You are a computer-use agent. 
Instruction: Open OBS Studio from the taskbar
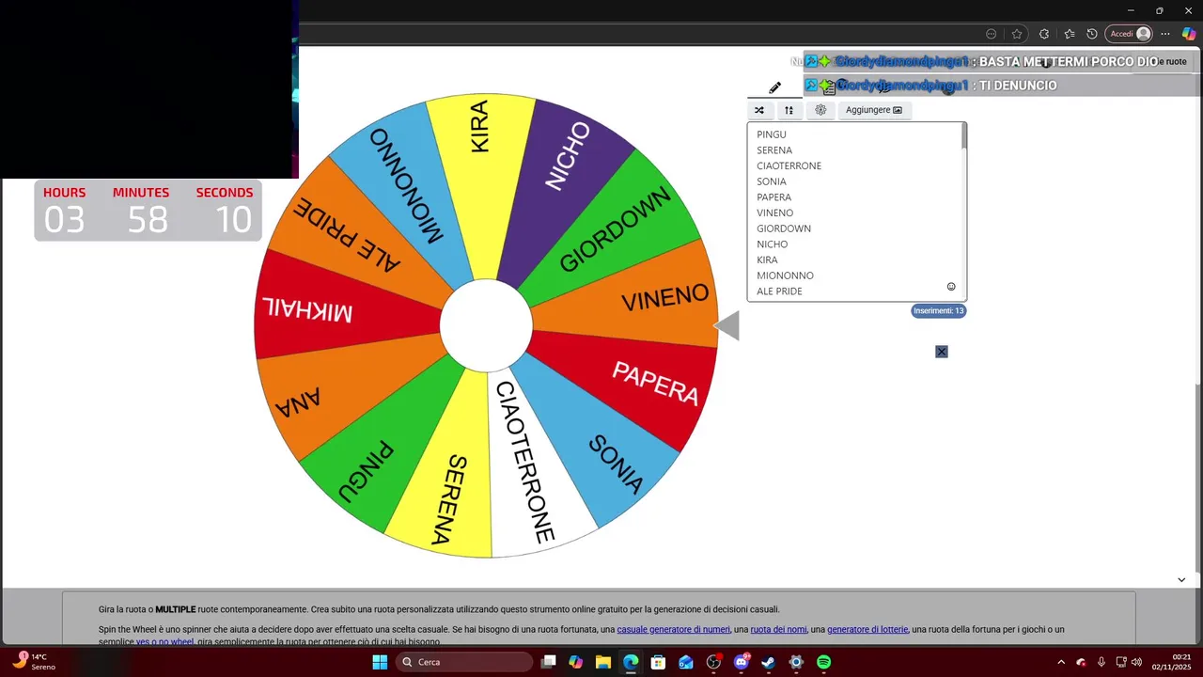[713, 662]
